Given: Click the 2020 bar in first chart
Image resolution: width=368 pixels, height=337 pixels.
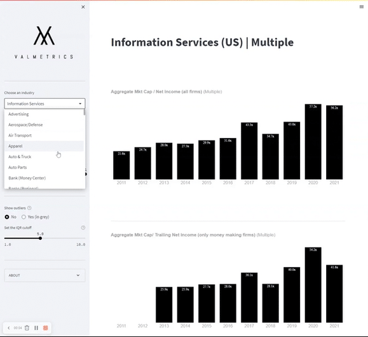Looking at the screenshot, I should coord(313,142).
